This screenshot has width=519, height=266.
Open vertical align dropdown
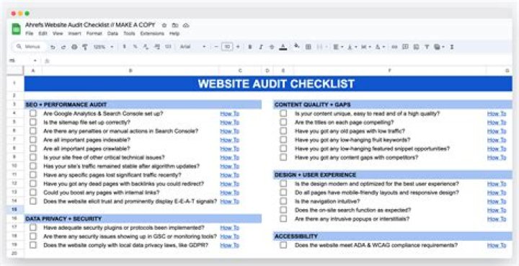352,47
